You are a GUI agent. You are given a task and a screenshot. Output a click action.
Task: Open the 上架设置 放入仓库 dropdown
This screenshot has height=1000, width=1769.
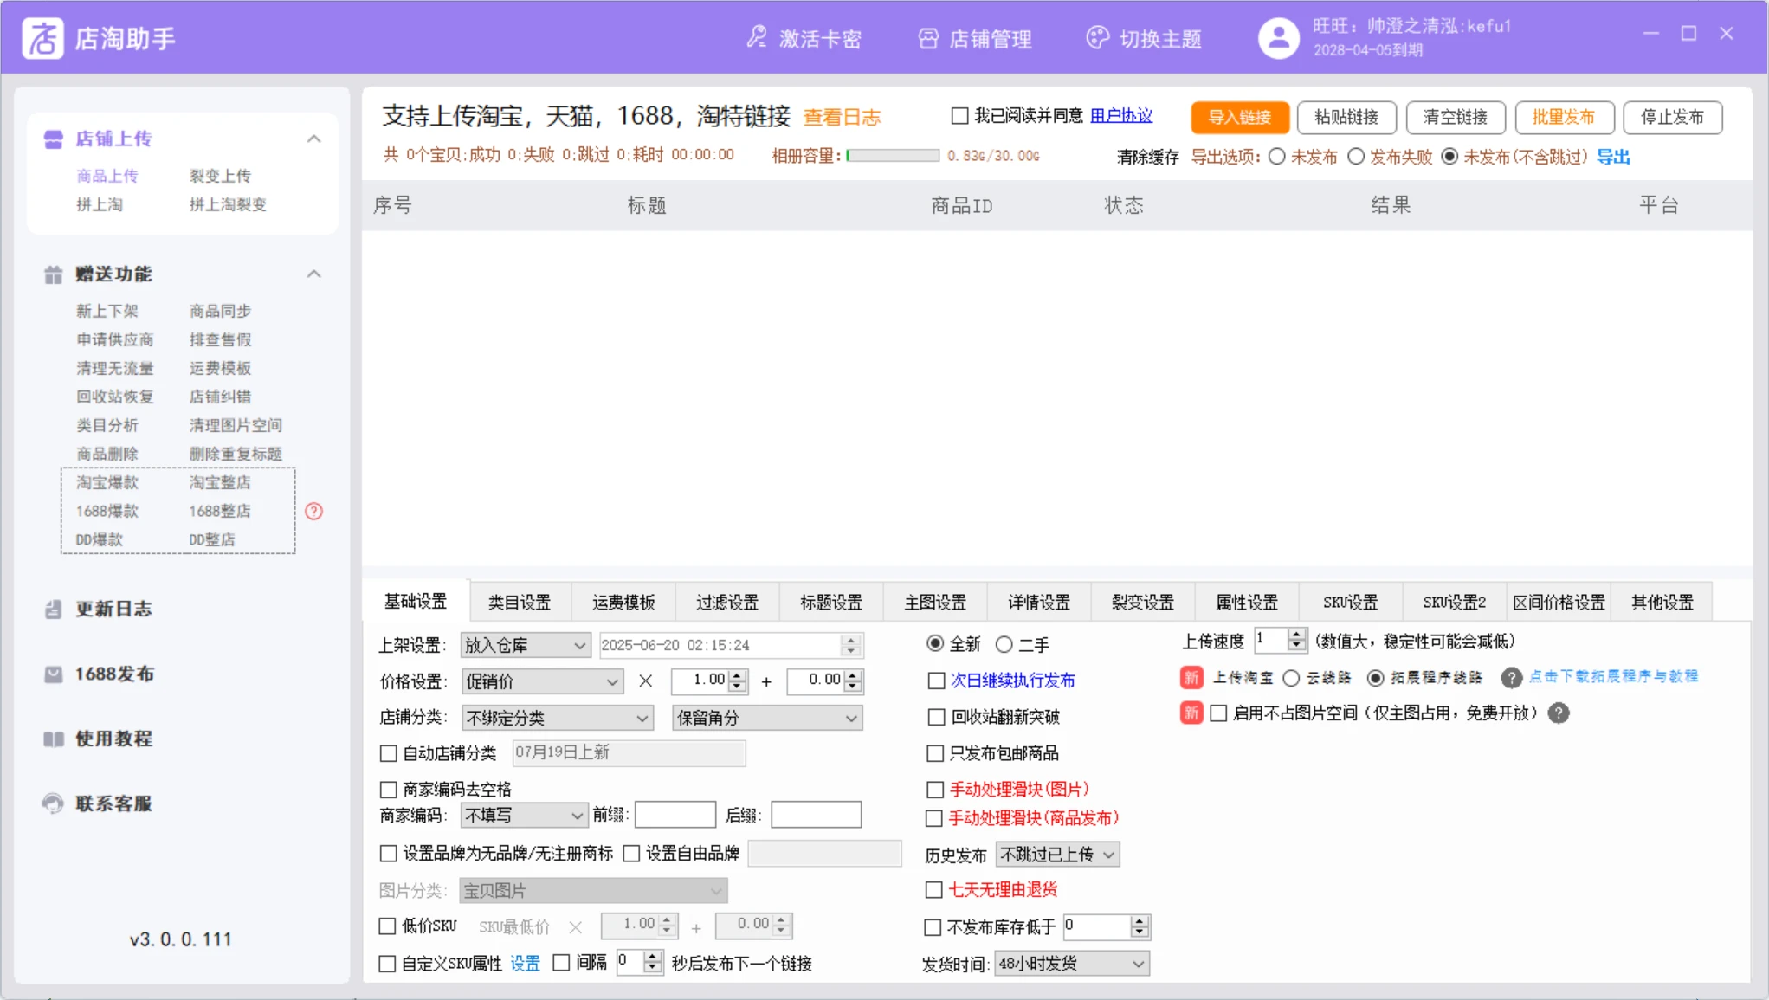point(526,645)
